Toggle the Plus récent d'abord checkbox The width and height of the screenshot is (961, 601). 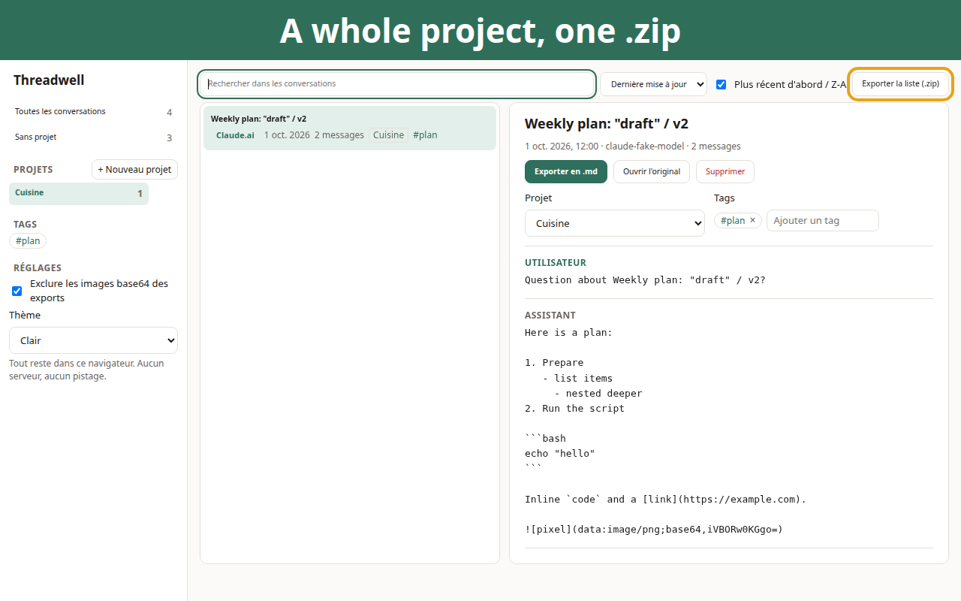721,84
